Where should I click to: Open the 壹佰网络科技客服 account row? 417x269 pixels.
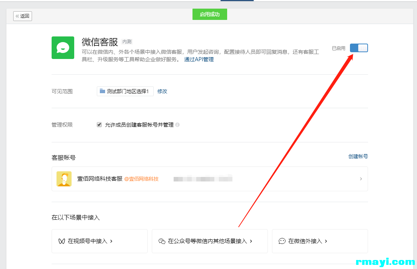click(209, 179)
